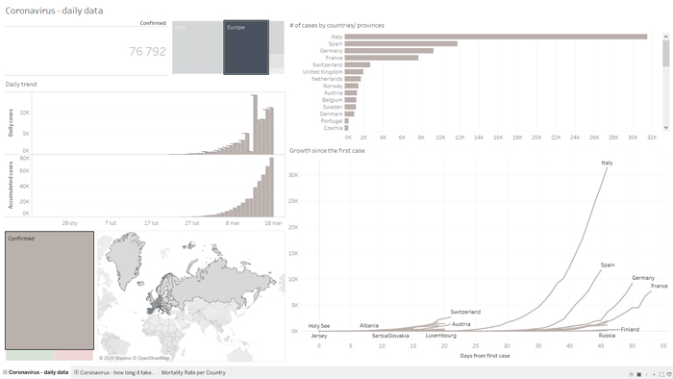Click the 'Albania' label in growth chart
The height and width of the screenshot is (379, 673).
(368, 326)
